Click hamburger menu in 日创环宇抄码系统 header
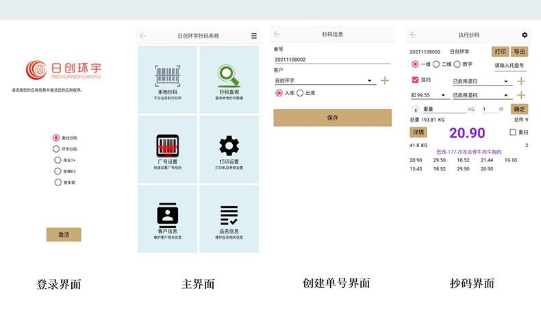The height and width of the screenshot is (334, 541). [x=254, y=36]
